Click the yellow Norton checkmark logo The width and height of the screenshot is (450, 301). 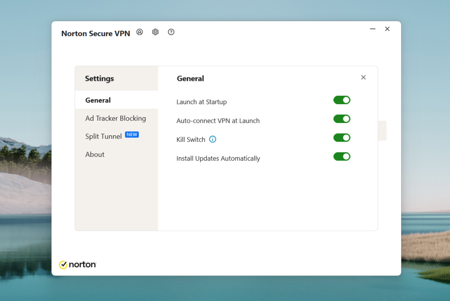[x=63, y=264]
